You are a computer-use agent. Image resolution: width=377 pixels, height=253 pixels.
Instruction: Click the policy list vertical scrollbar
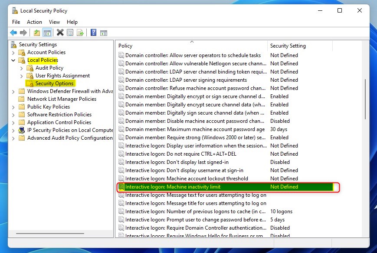pyautogui.click(x=365, y=99)
